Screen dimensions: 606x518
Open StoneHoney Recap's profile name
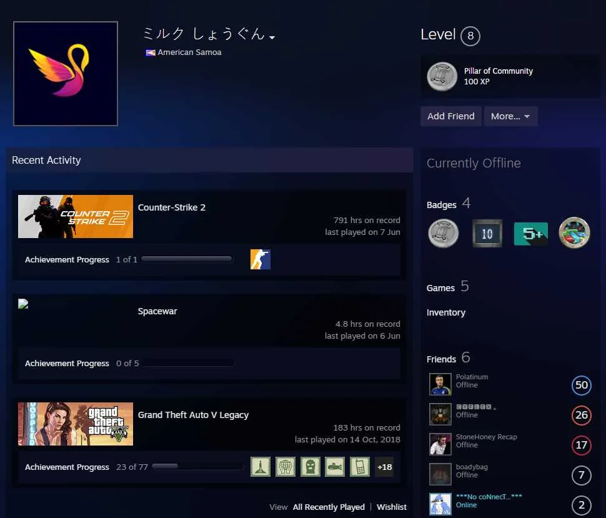tap(486, 437)
